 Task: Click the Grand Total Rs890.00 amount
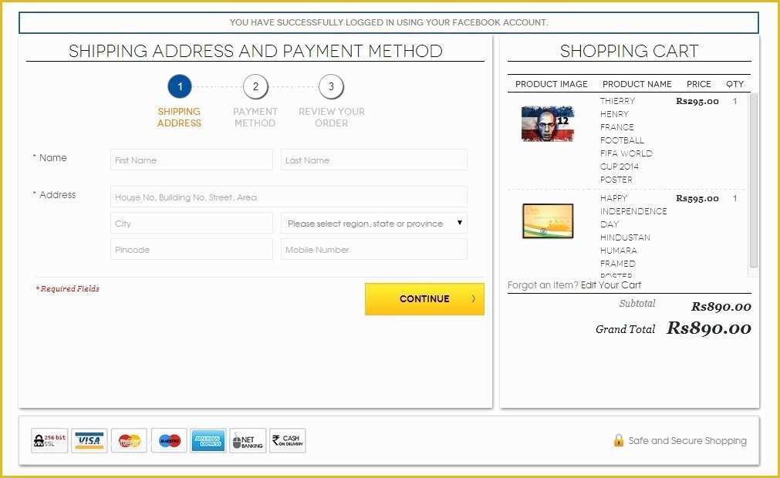(709, 328)
